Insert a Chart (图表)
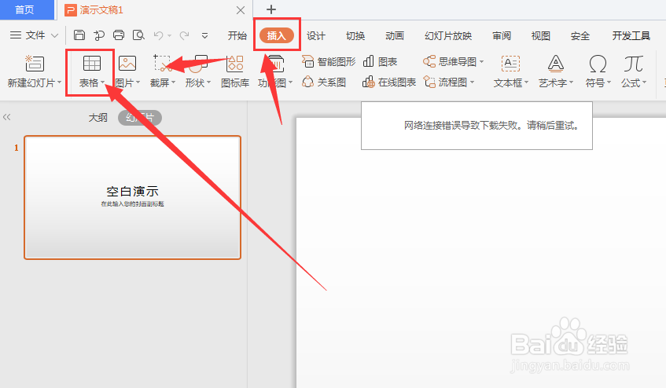This screenshot has width=666, height=388. (380, 61)
